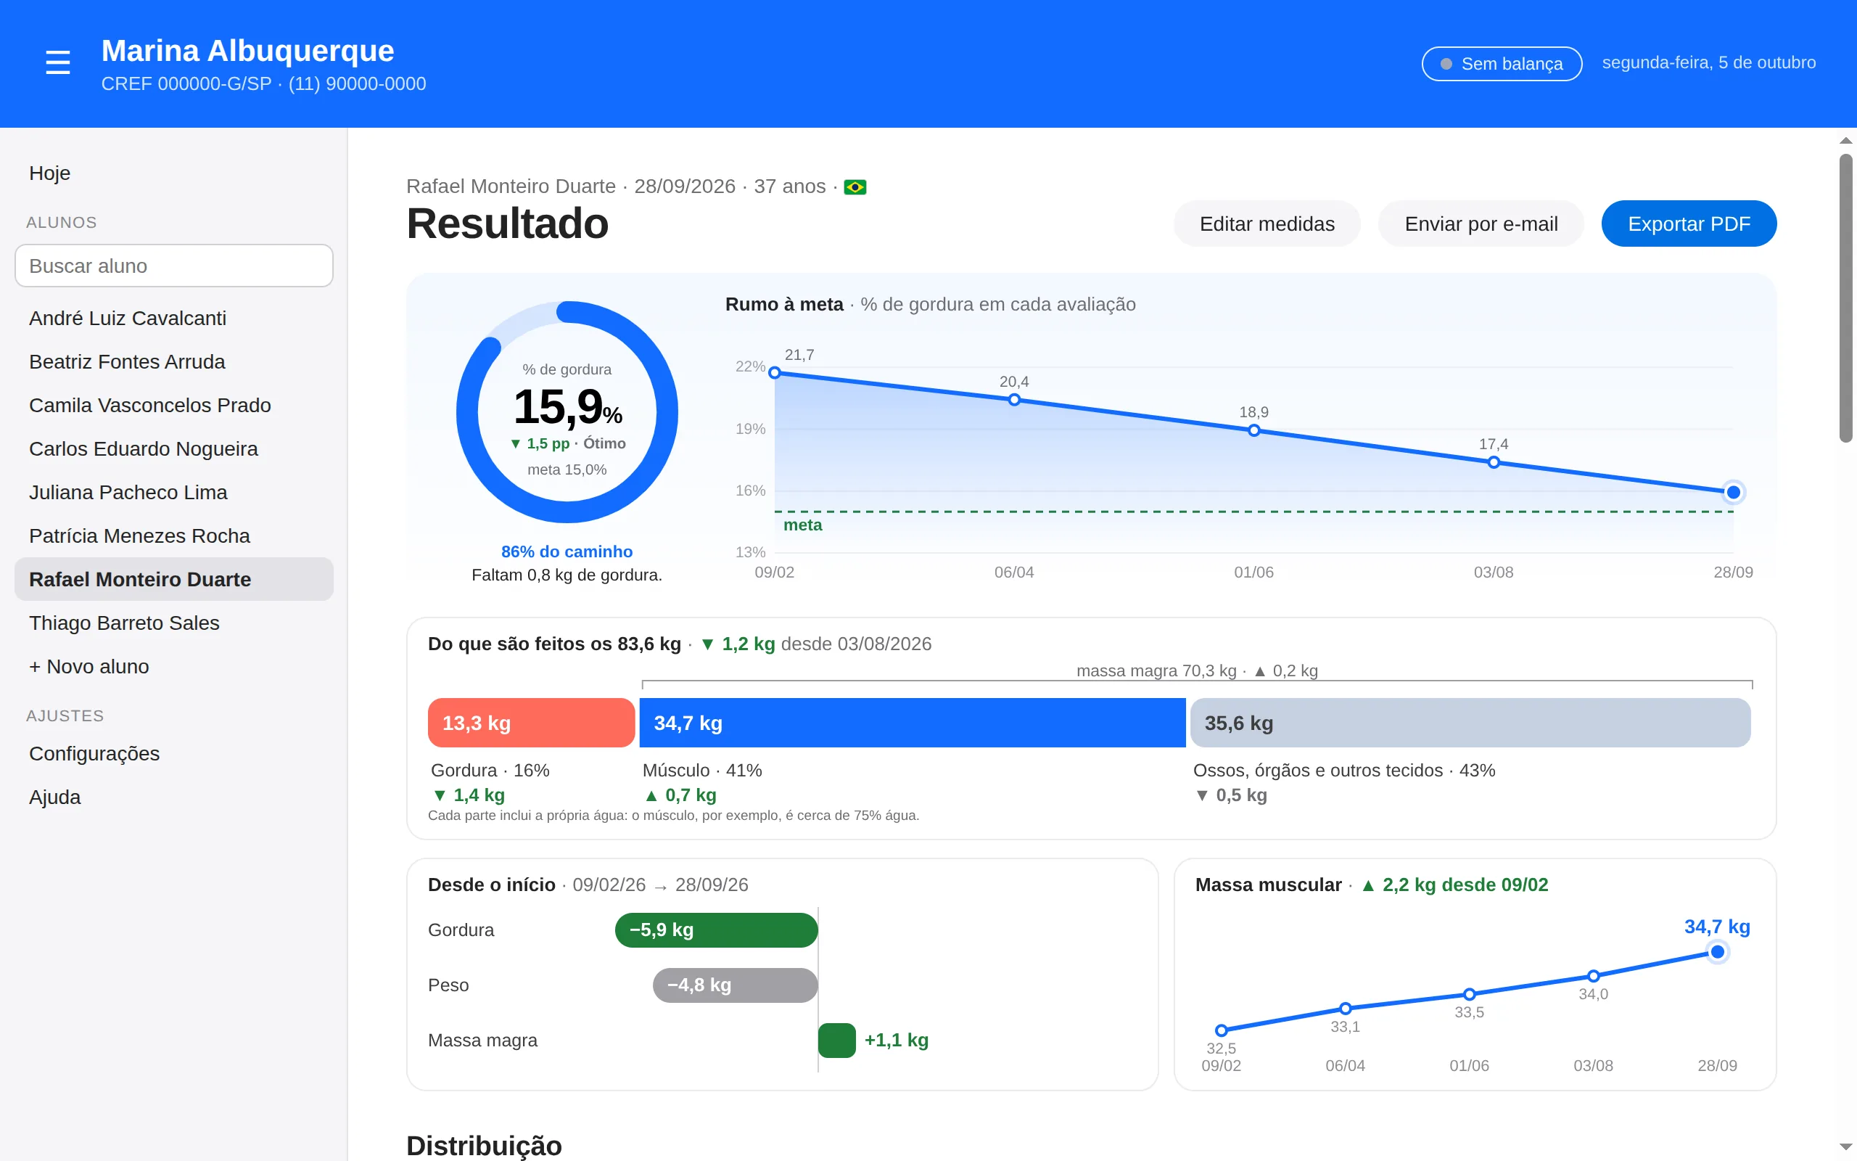Image resolution: width=1857 pixels, height=1161 pixels.
Task: Select student Camila Vasconcelos Prado
Action: click(173, 405)
